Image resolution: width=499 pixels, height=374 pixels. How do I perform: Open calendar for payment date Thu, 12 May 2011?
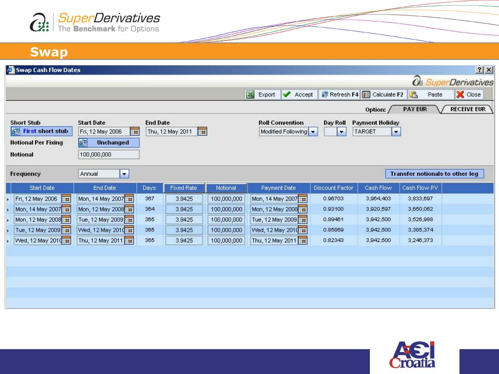(303, 241)
